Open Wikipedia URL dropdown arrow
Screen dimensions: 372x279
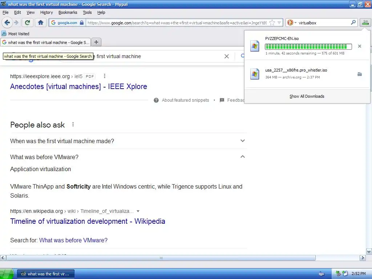tap(138, 211)
